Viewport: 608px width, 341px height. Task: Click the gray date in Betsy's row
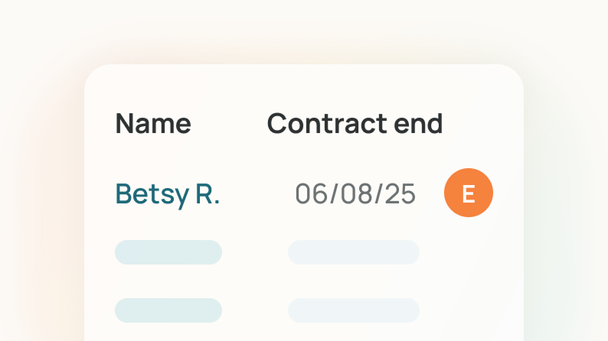coord(355,194)
